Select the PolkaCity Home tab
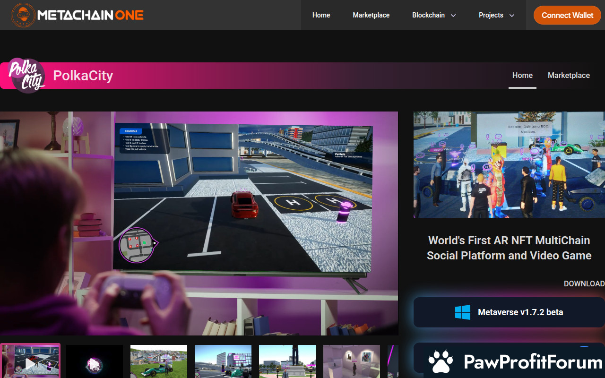Viewport: 605px width, 378px height. pos(522,76)
